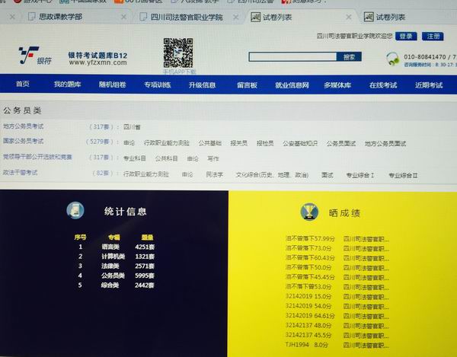
Task: Open the 地方公务员考试 category link
Action: 24,126
